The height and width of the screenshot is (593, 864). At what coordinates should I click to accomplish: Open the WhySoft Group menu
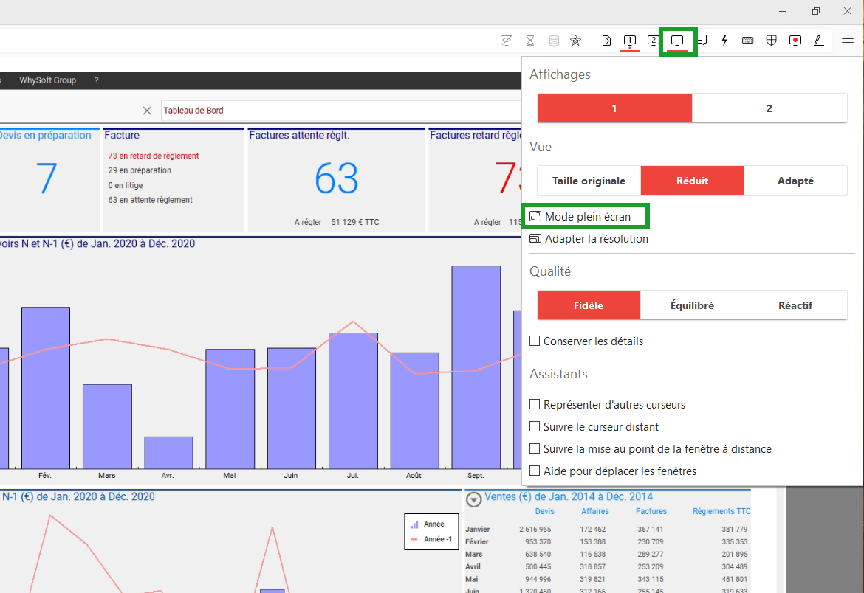(x=47, y=80)
